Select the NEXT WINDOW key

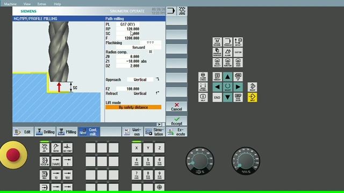pos(217,77)
